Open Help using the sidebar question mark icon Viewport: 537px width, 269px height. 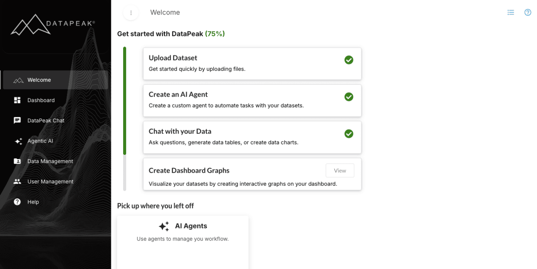(x=17, y=202)
